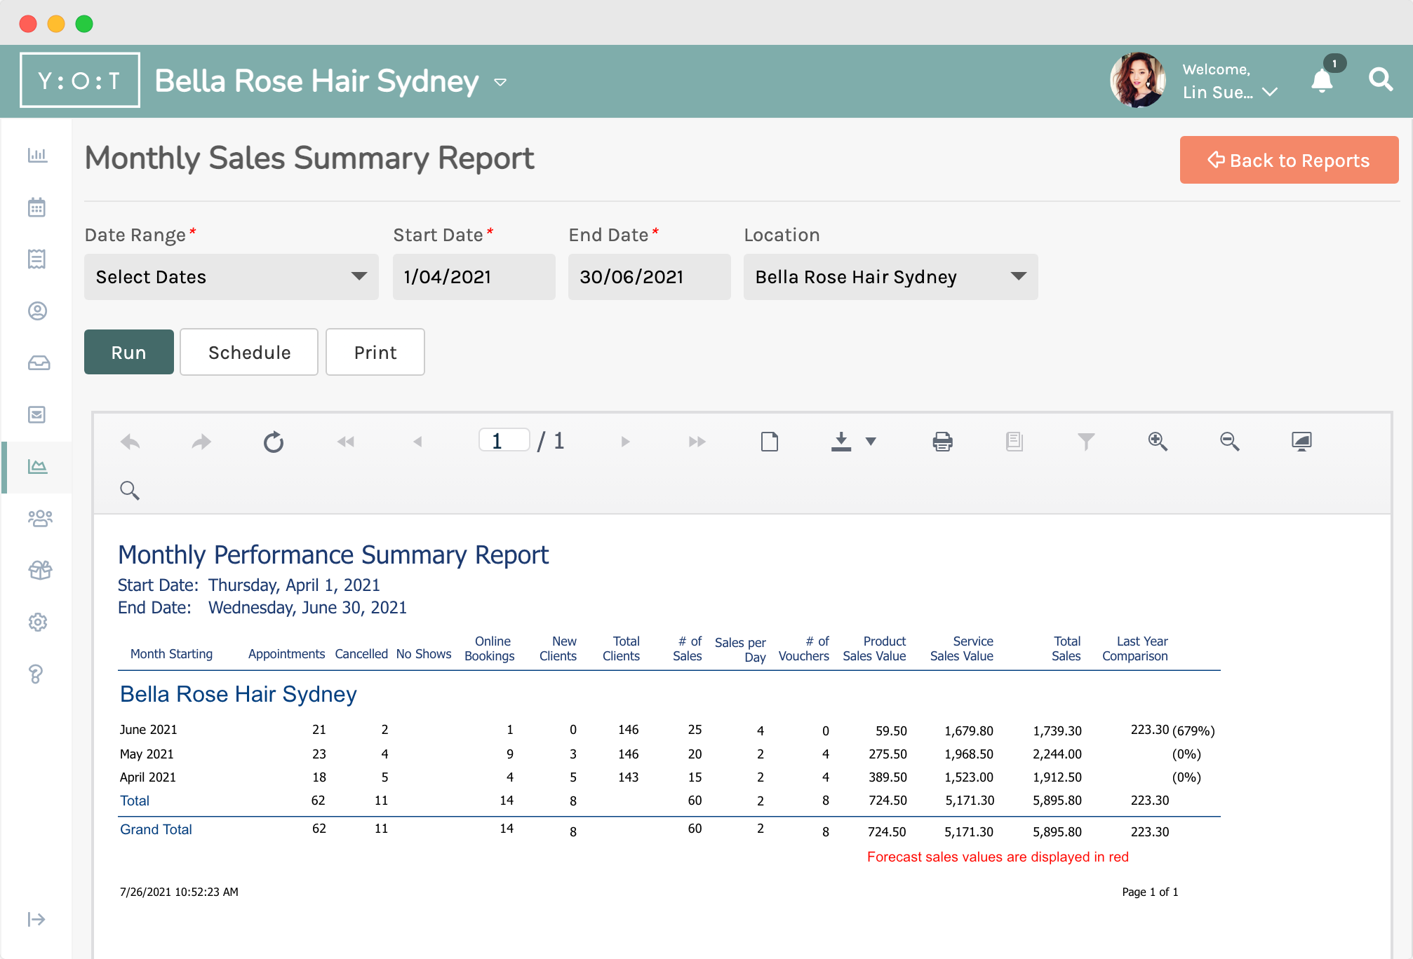Open the staff group sidebar icon

[40, 519]
